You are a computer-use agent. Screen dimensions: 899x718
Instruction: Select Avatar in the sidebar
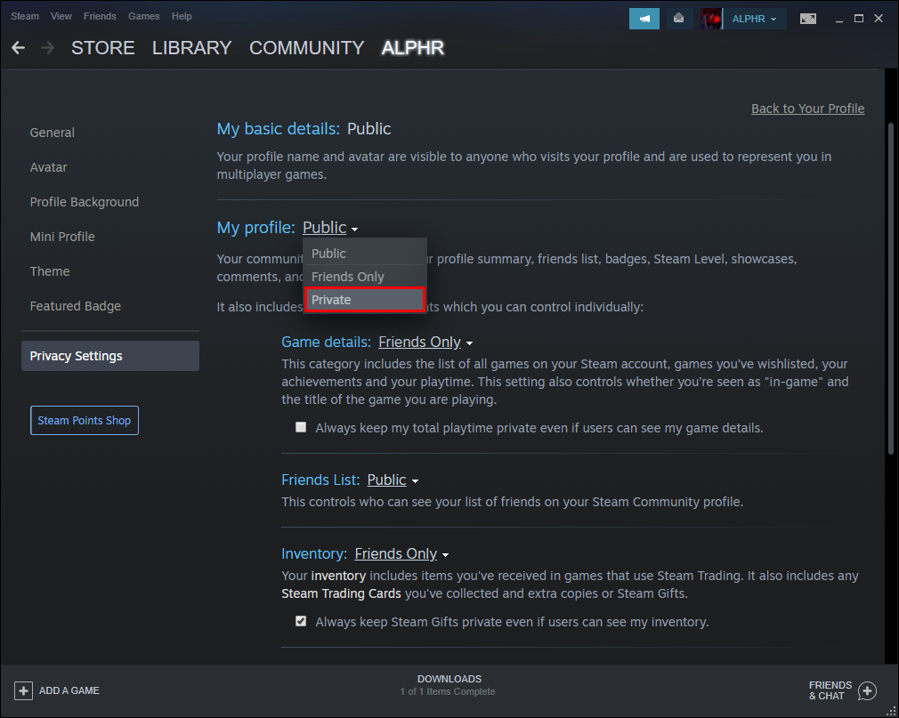pos(49,167)
